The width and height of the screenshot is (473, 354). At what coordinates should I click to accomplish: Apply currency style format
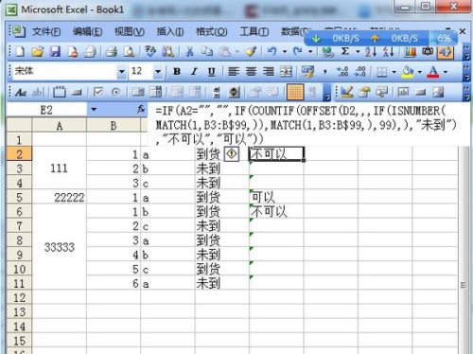pyautogui.click(x=307, y=72)
